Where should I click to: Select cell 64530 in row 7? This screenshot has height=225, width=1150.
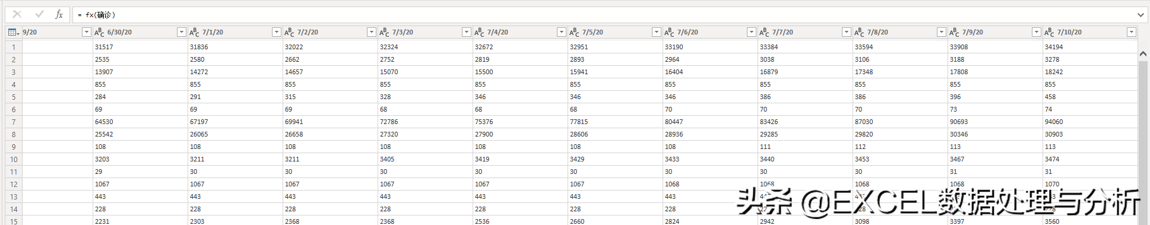click(140, 122)
